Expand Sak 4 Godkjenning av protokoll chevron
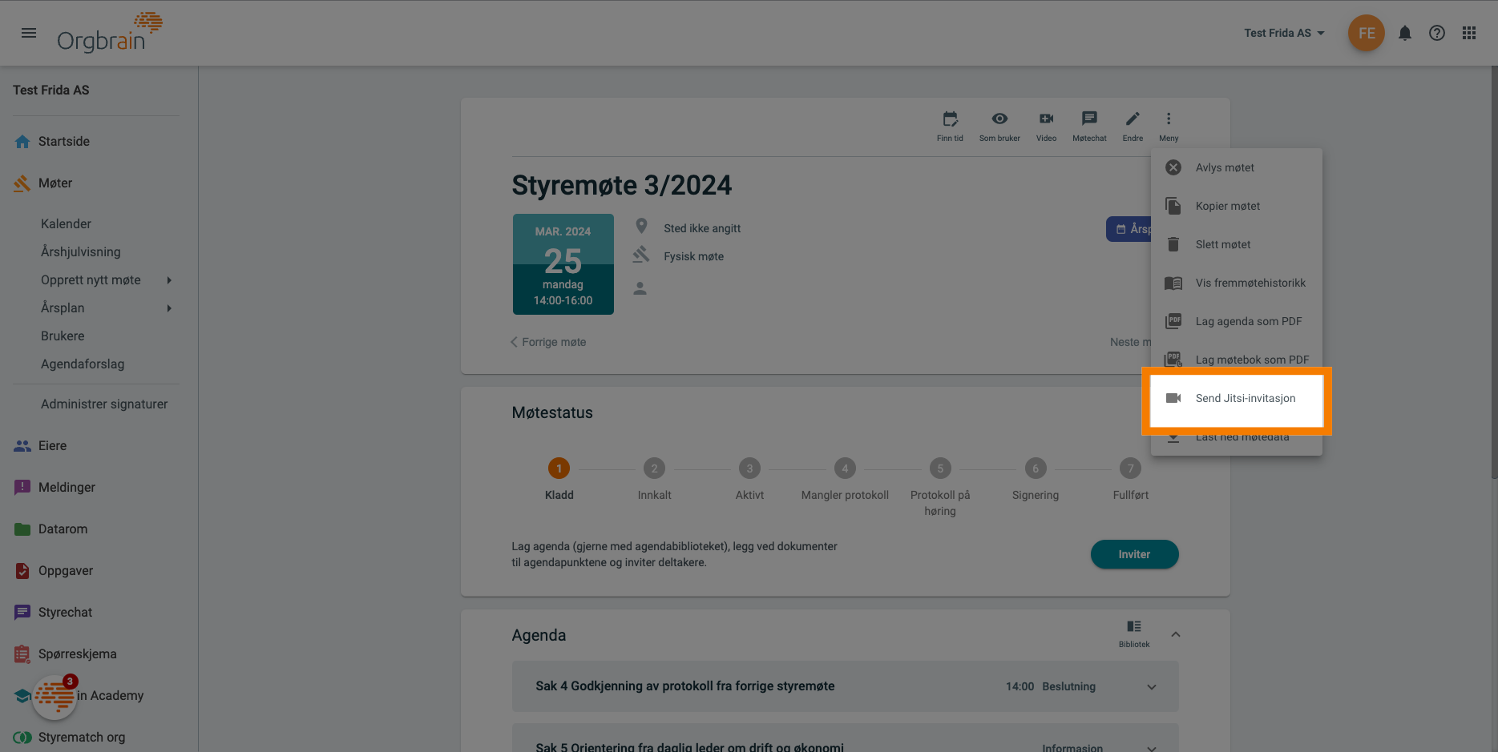This screenshot has width=1498, height=752. click(1152, 687)
